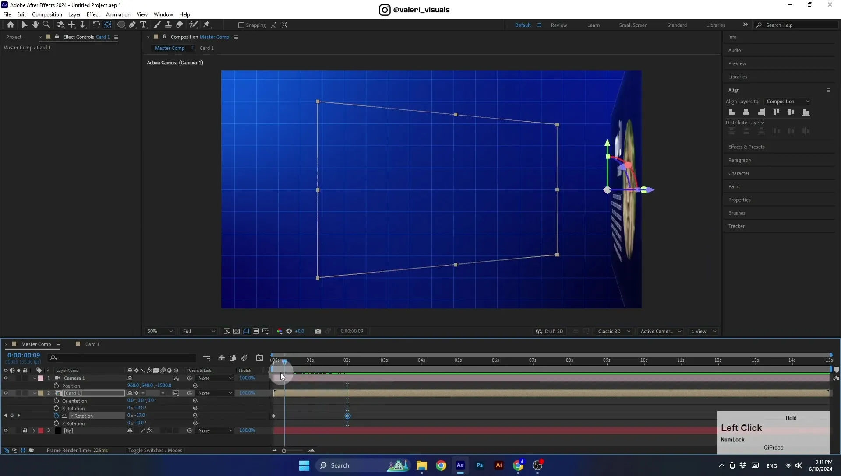Open the Active Camera view dropdown
This screenshot has width=841, height=476.
(x=661, y=331)
